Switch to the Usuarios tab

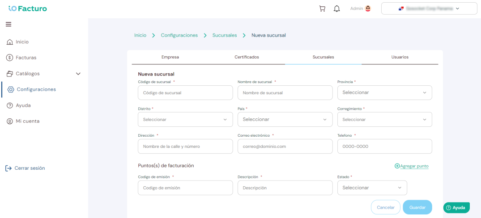click(x=400, y=57)
